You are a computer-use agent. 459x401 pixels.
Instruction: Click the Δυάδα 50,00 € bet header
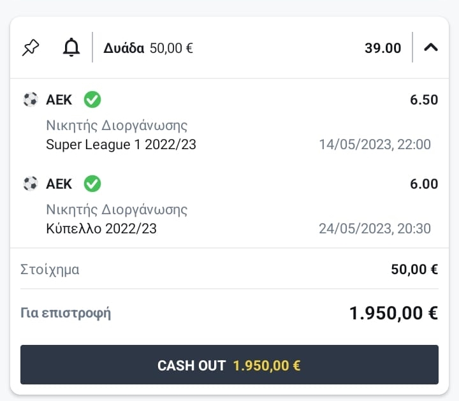[148, 48]
